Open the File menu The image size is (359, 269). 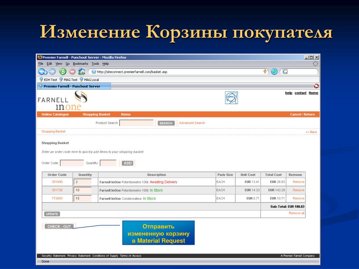click(41, 64)
